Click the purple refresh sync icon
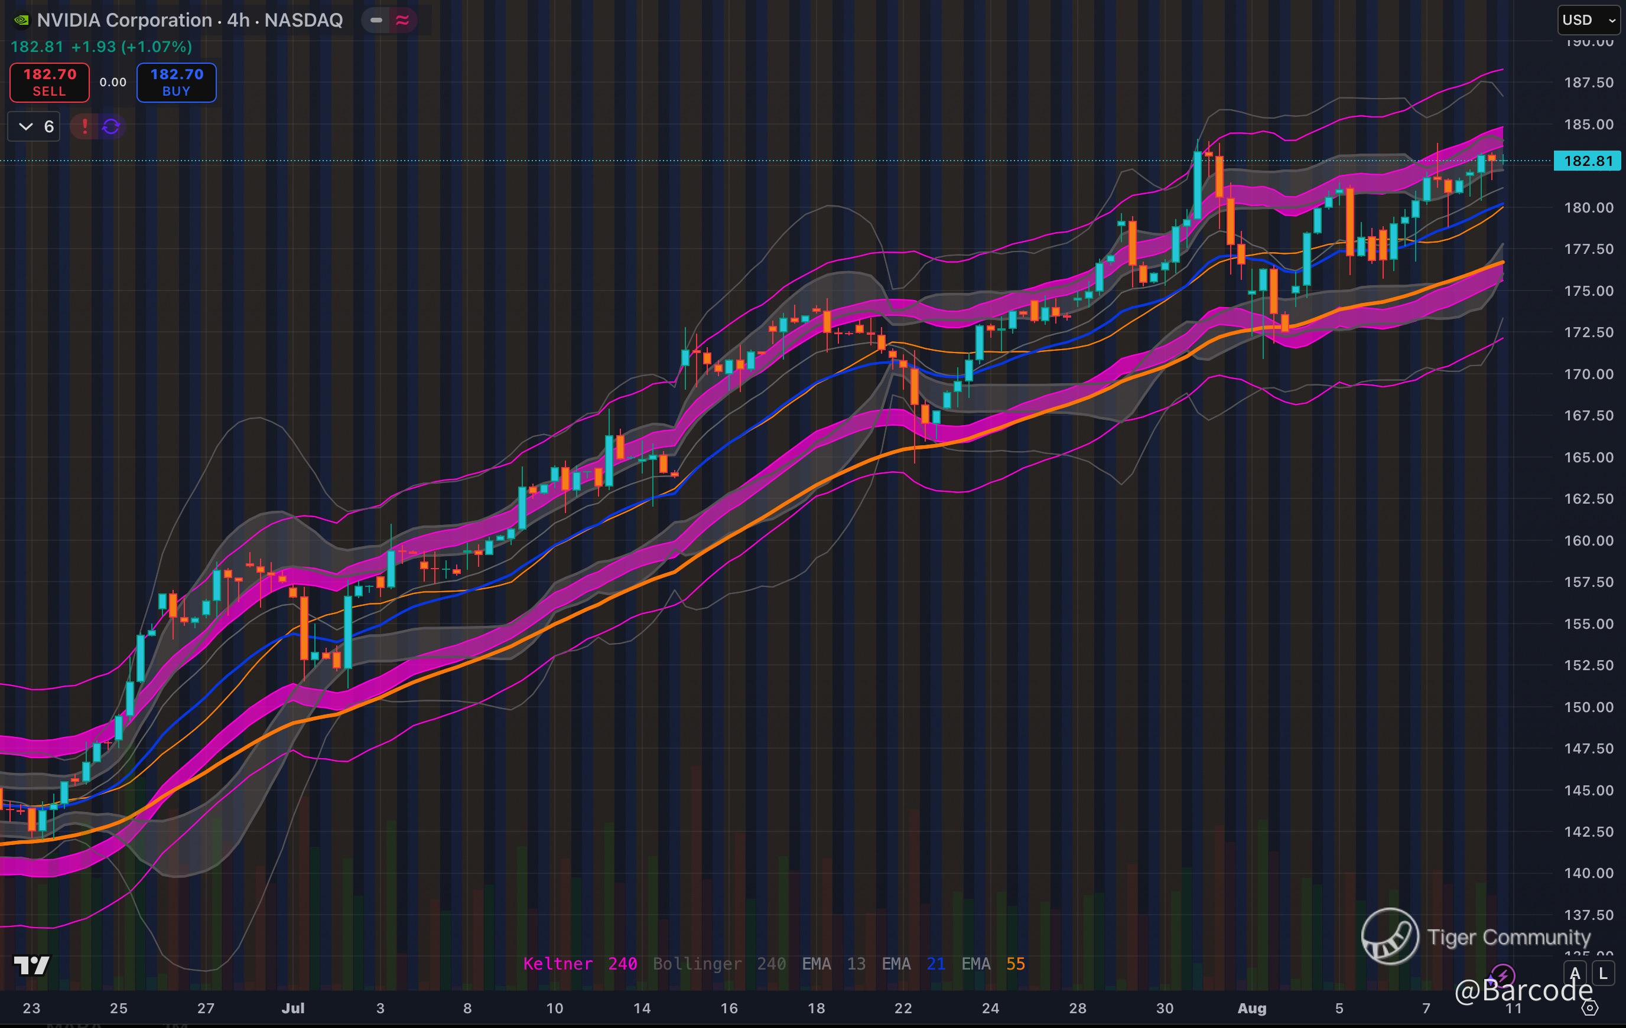Viewport: 1626px width, 1028px height. 112,126
